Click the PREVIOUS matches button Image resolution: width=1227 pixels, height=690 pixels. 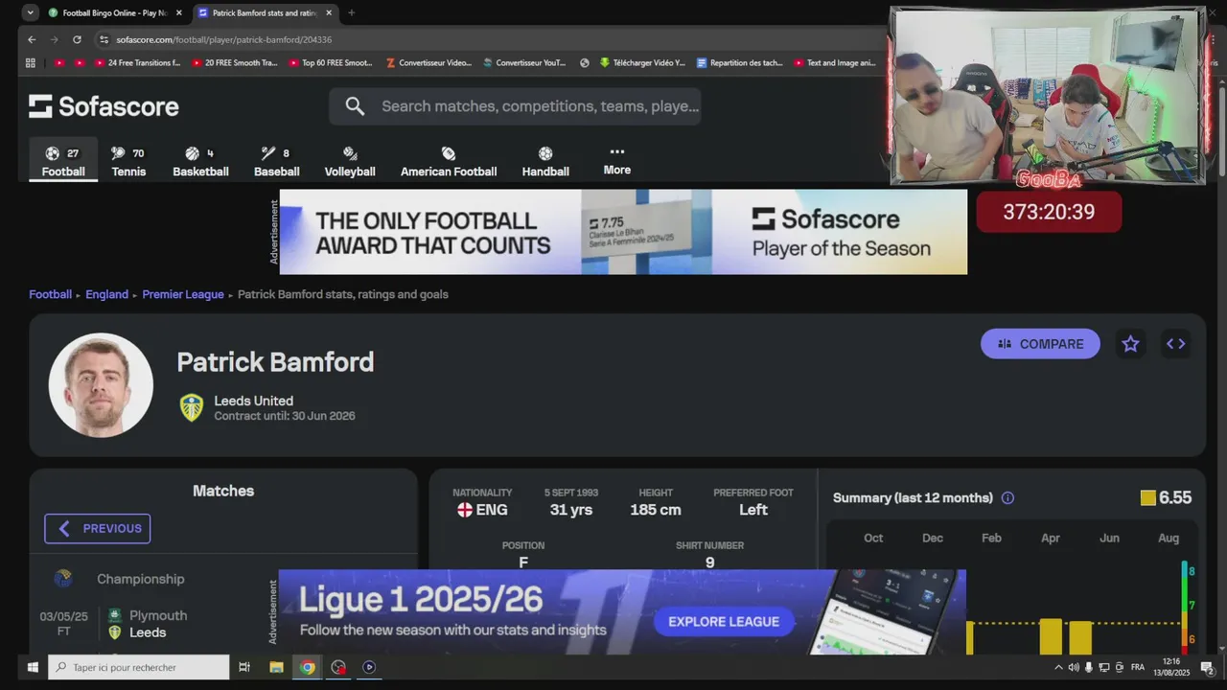[x=98, y=528]
